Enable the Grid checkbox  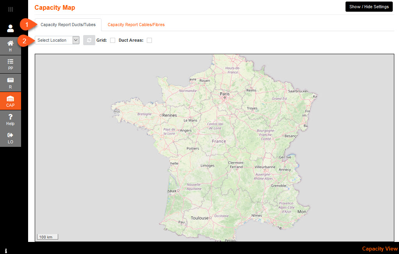112,40
